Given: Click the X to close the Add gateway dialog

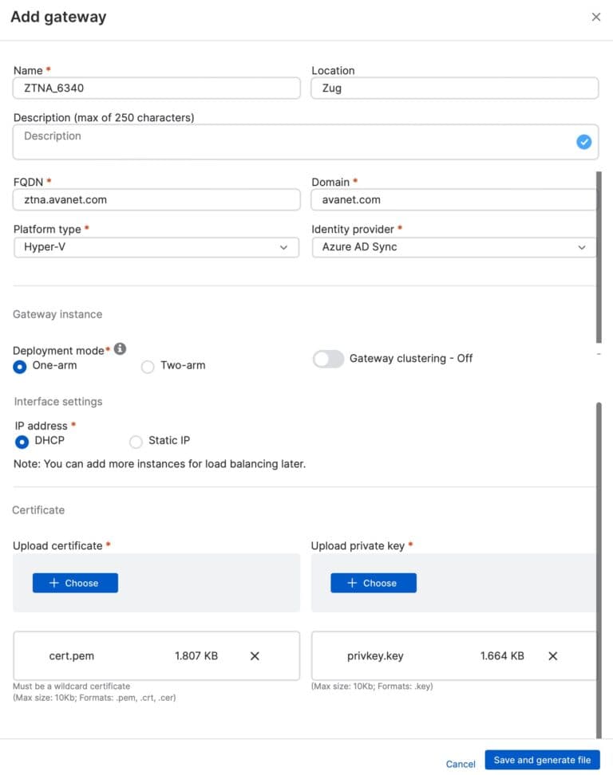Looking at the screenshot, I should tap(595, 16).
